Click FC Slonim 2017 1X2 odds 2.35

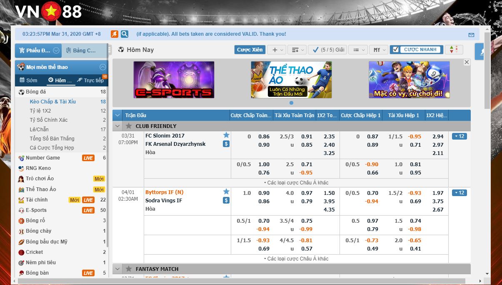tap(329, 136)
